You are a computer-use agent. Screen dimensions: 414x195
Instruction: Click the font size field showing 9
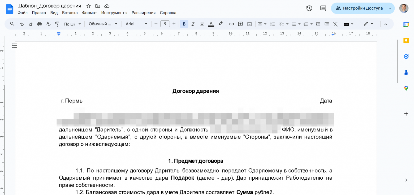[165, 24]
